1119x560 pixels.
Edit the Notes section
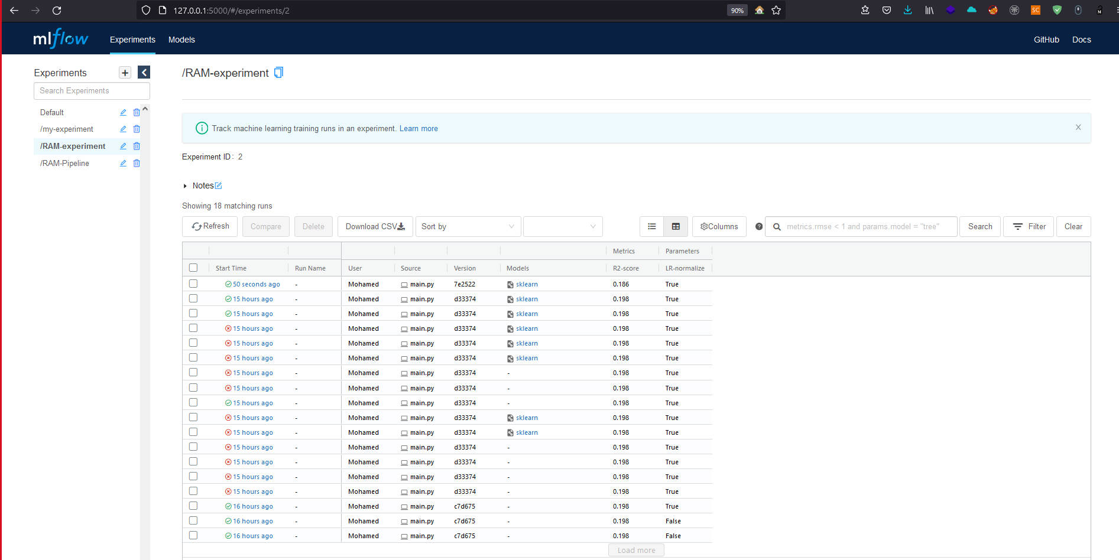(x=218, y=185)
